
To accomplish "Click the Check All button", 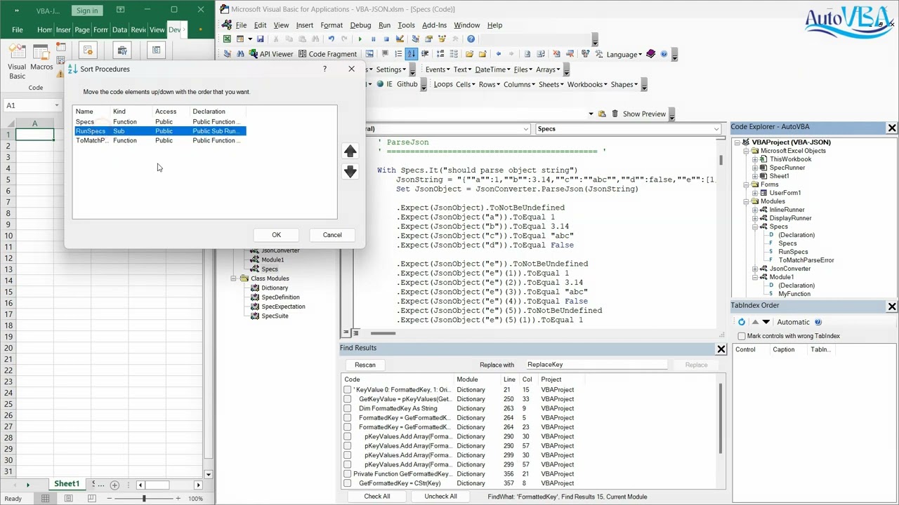I will pyautogui.click(x=376, y=497).
